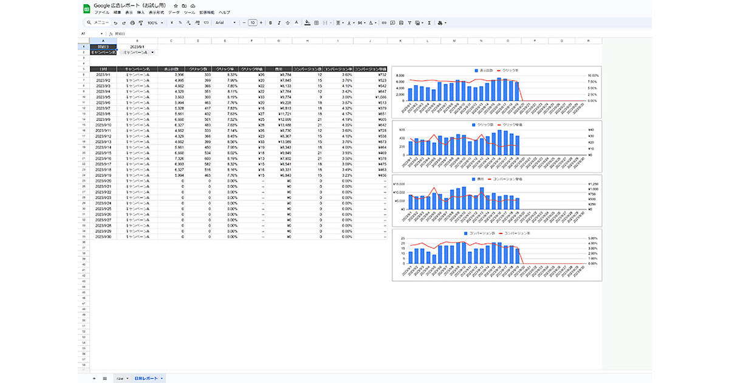This screenshot has height=383, width=729.
Task: Click the undo icon in toolbar
Action: tap(115, 23)
